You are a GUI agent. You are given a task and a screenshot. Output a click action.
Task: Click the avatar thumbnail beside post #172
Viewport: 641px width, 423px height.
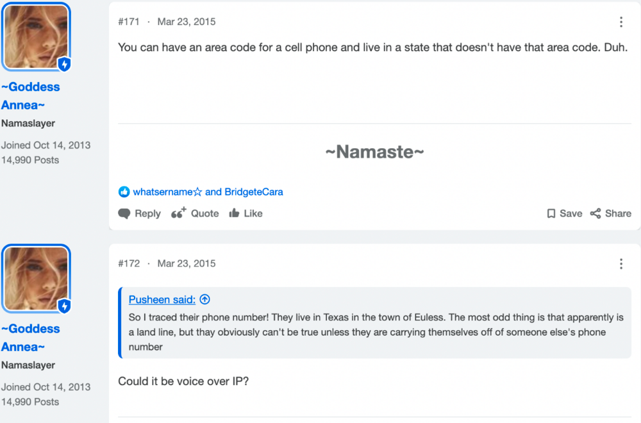pos(36,279)
